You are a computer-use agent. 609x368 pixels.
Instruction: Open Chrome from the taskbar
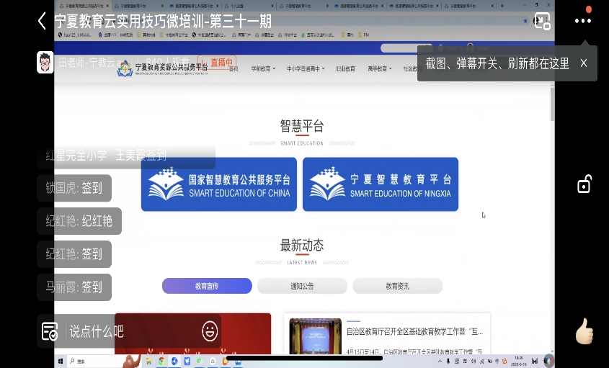tap(161, 362)
